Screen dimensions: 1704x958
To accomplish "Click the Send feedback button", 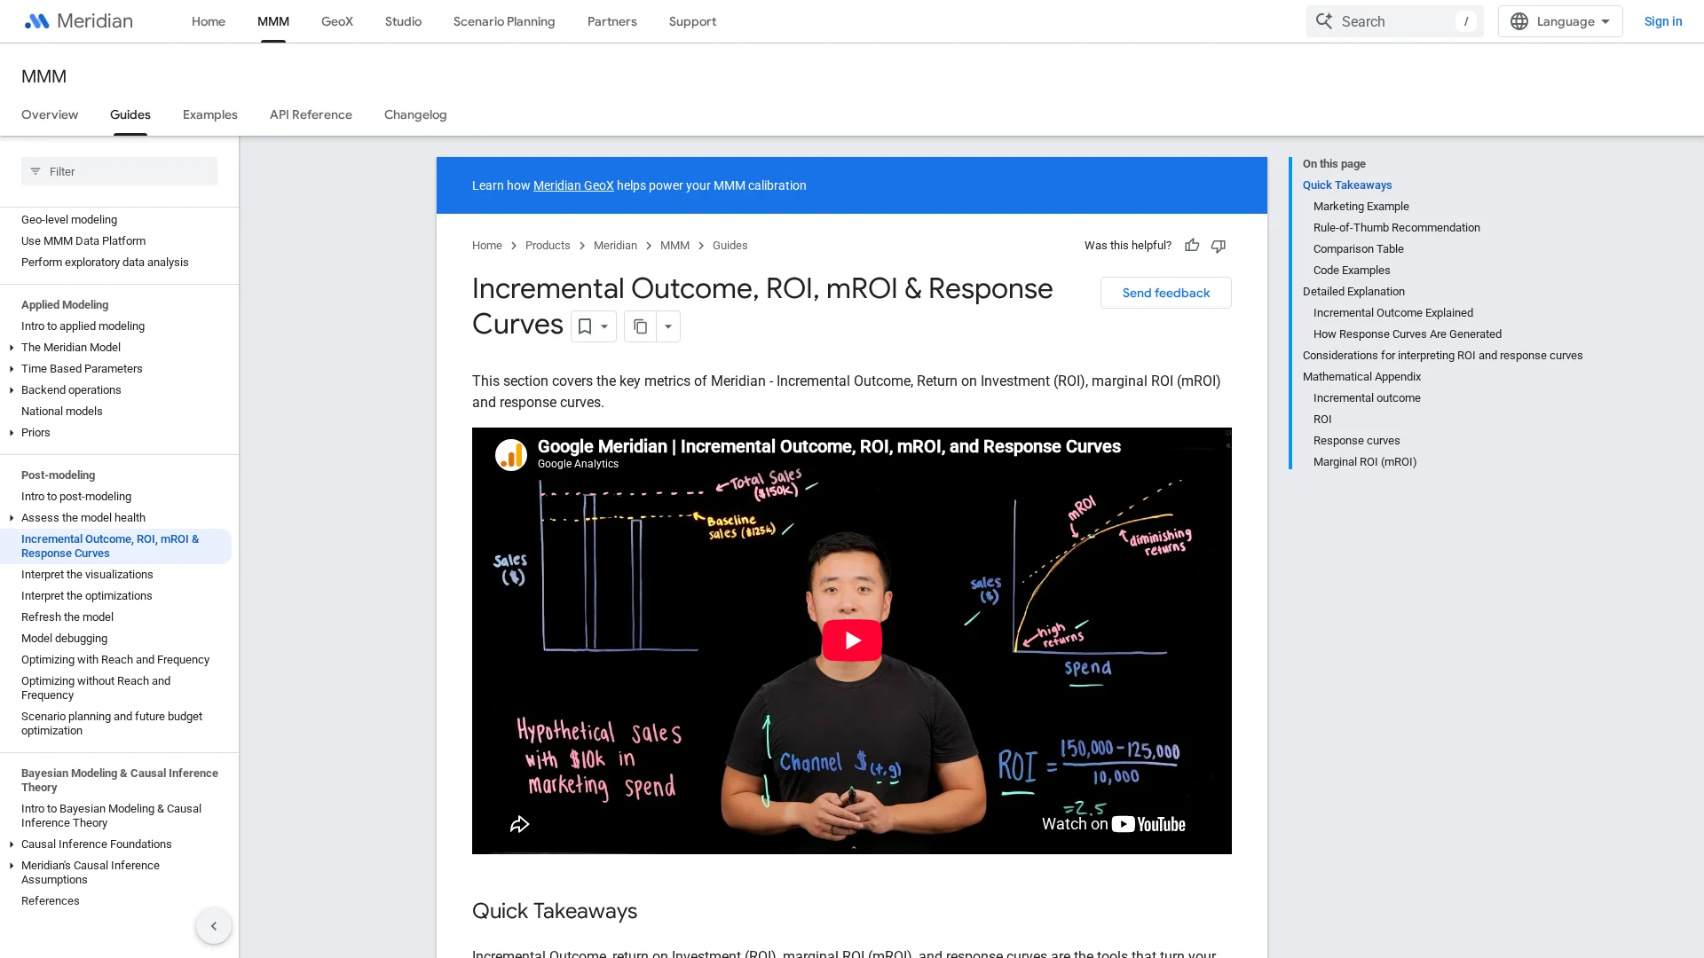I will tap(1166, 293).
